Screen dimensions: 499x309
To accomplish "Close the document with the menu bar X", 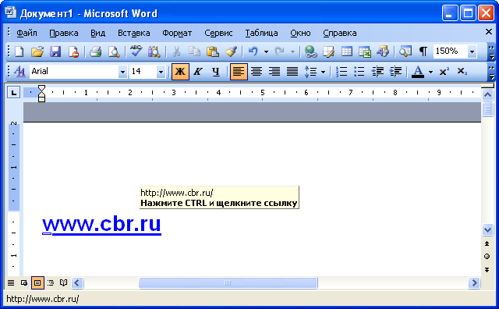I will (489, 32).
